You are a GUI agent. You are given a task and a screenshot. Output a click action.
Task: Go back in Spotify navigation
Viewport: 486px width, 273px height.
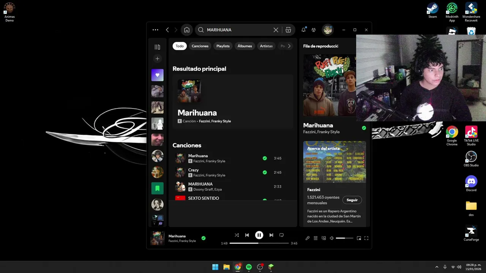tap(167, 30)
